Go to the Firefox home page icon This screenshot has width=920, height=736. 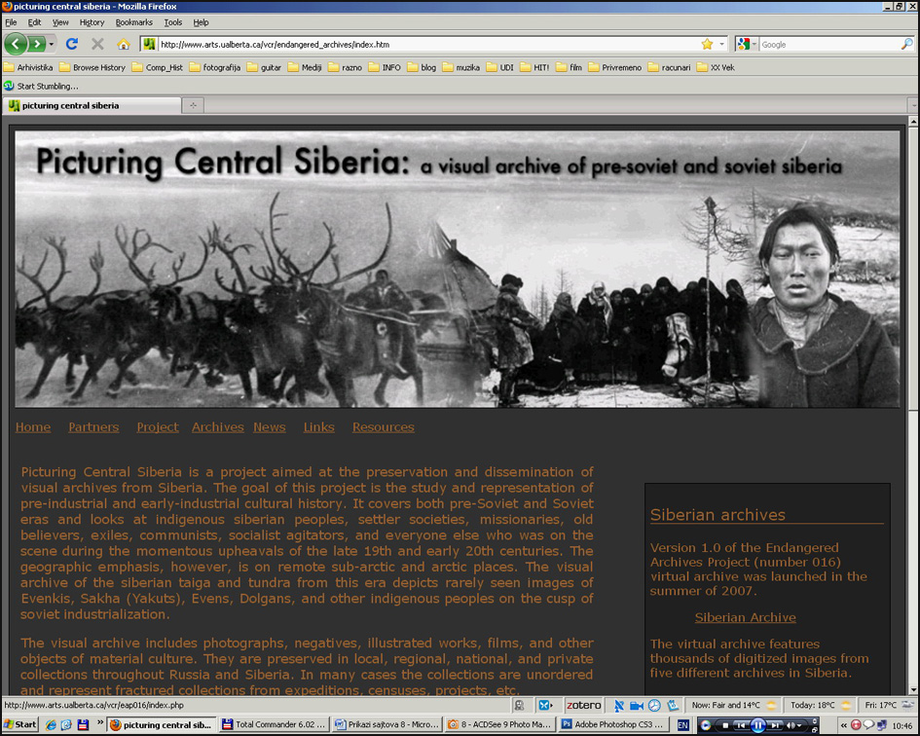[x=123, y=44]
